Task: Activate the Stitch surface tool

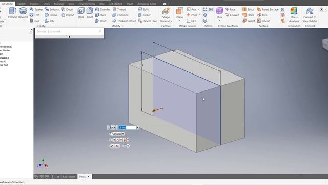Action: tap(248, 9)
